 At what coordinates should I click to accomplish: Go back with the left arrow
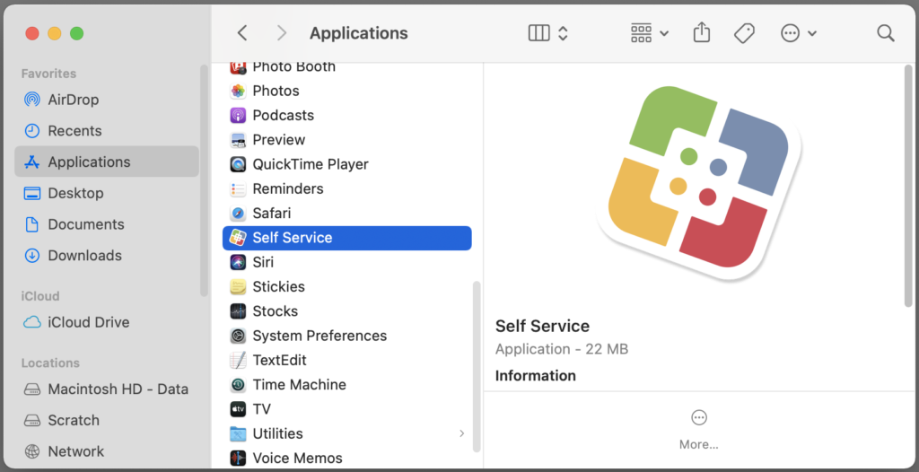[242, 33]
